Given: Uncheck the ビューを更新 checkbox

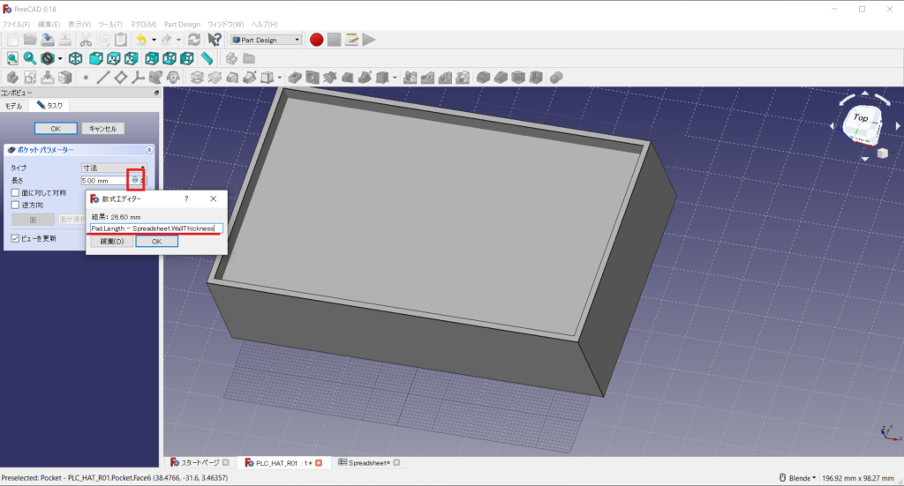Looking at the screenshot, I should [15, 238].
